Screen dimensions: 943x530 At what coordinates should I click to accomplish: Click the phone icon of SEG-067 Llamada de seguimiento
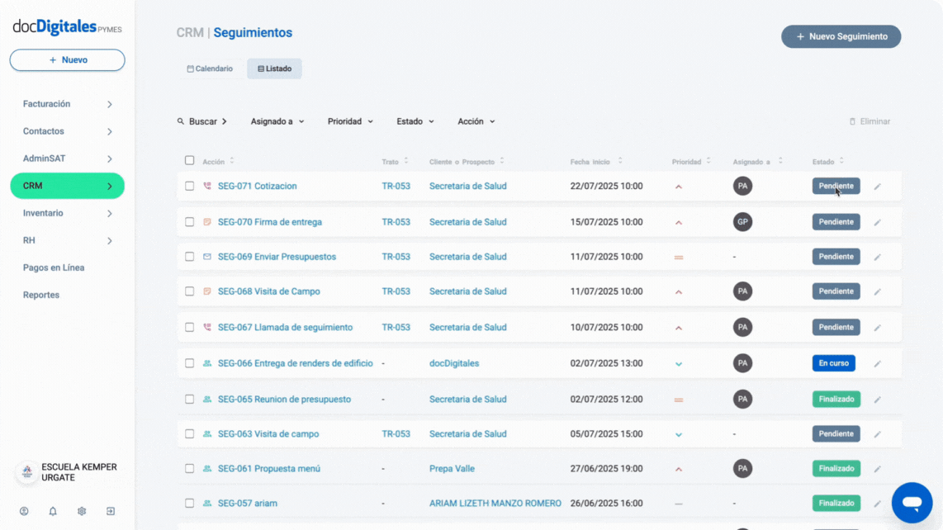click(x=207, y=327)
